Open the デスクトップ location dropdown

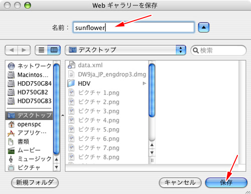(125, 50)
